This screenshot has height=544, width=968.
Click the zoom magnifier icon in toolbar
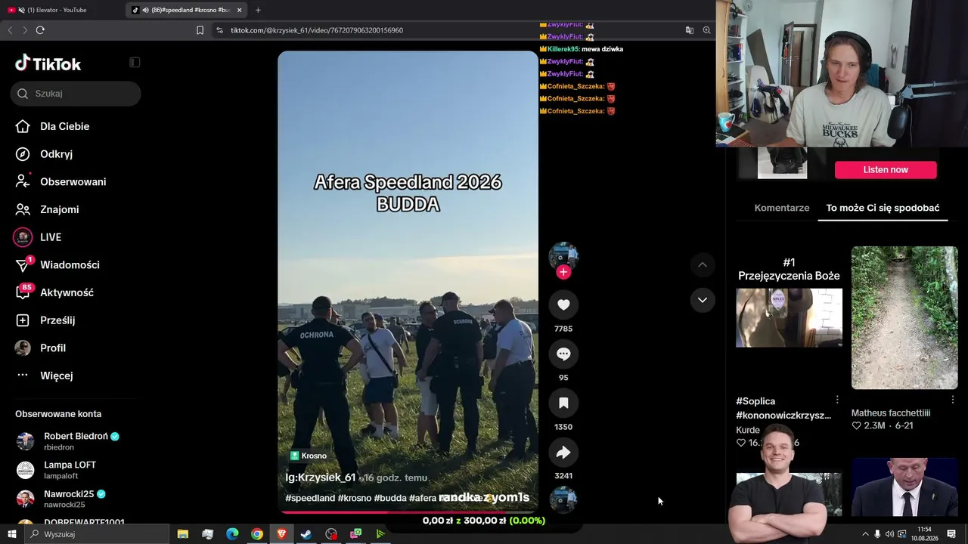[x=706, y=30]
